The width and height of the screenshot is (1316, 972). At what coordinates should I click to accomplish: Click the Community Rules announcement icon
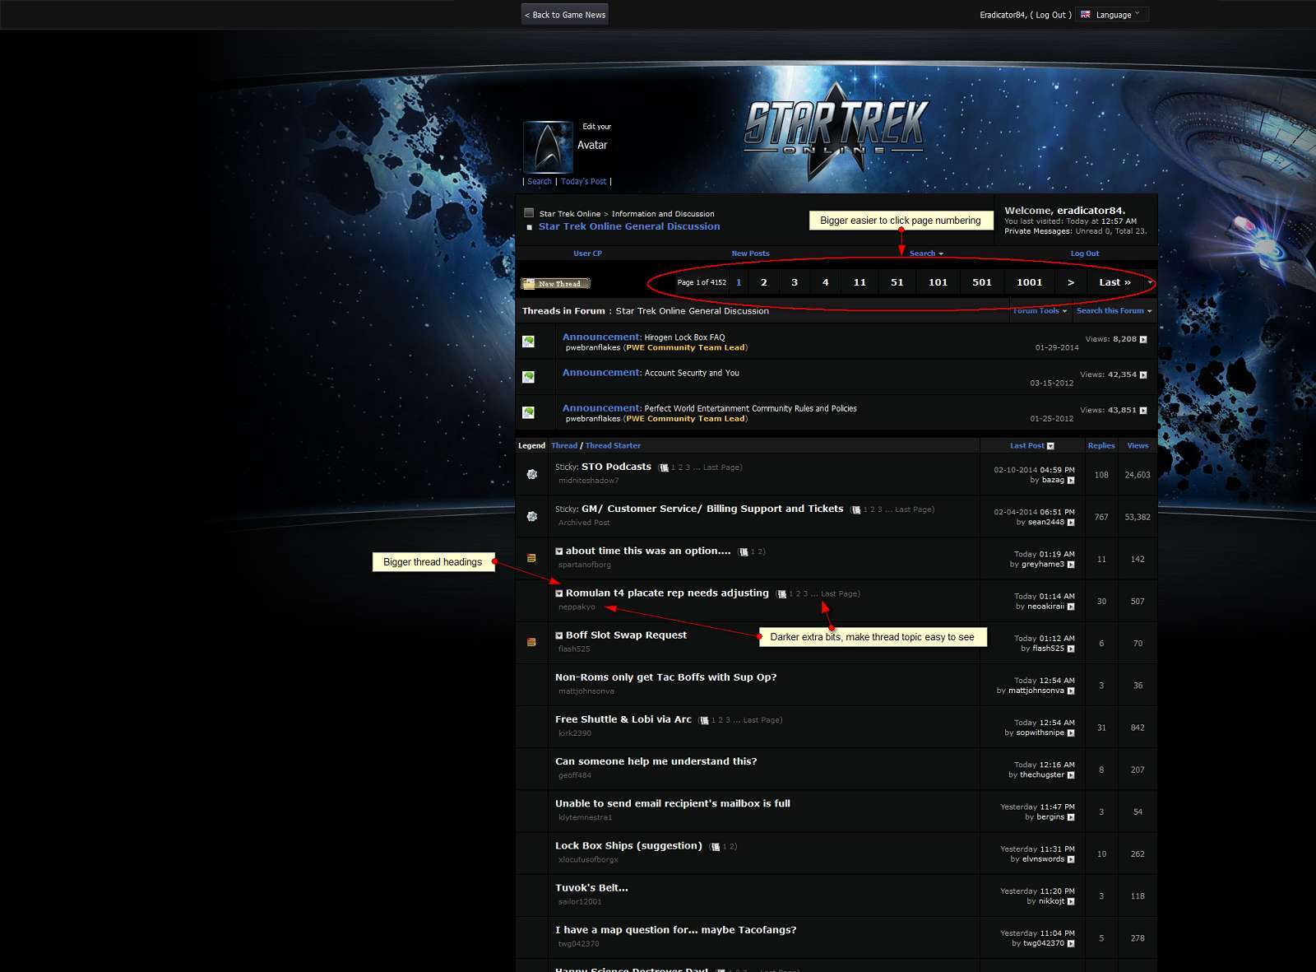tap(528, 412)
